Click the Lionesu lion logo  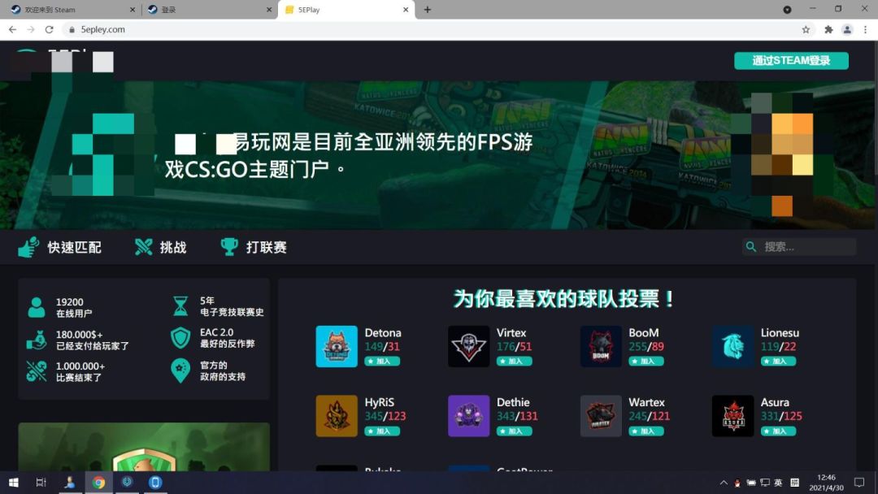click(x=733, y=346)
